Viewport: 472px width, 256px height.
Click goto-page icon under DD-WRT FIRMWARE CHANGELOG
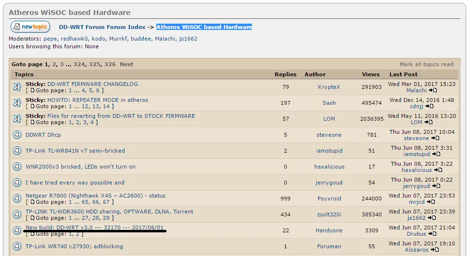click(x=32, y=90)
